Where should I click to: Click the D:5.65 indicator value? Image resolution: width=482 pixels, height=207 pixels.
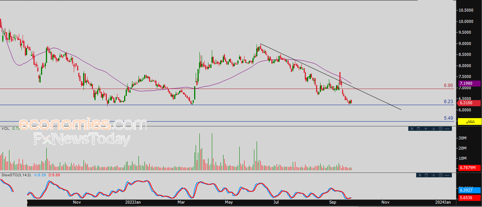[x=54, y=175]
